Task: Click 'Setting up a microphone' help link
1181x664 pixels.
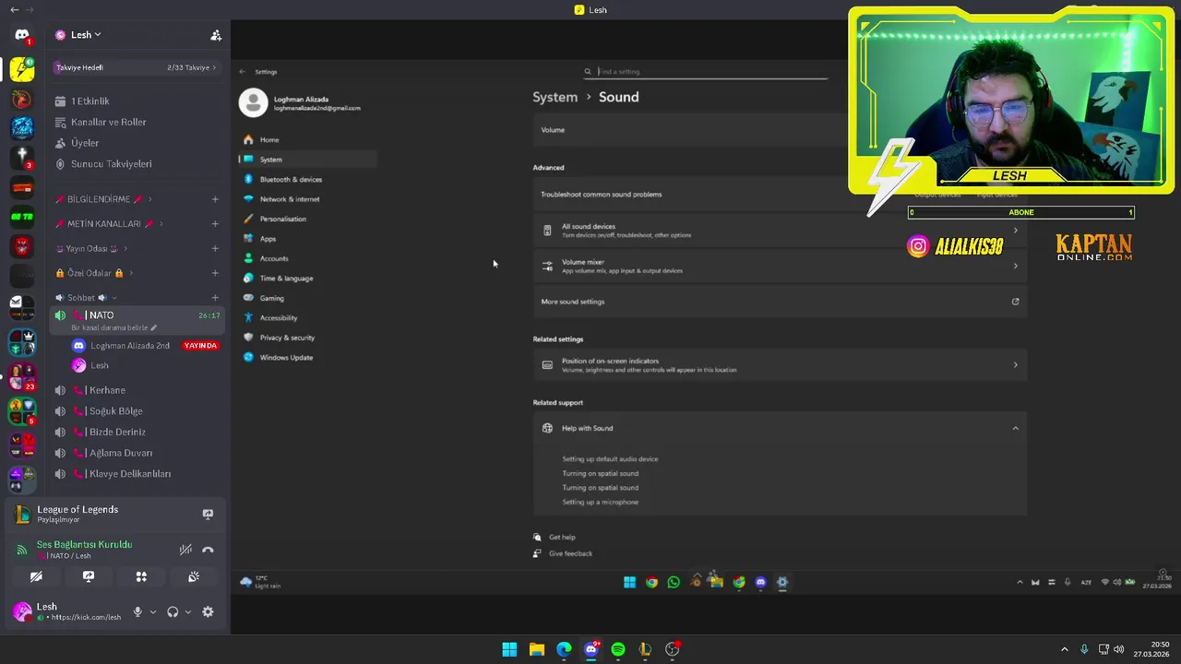Action: pos(601,503)
